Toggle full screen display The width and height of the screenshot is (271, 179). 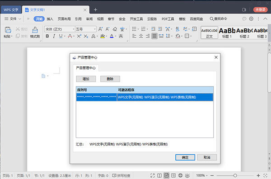pos(153,175)
